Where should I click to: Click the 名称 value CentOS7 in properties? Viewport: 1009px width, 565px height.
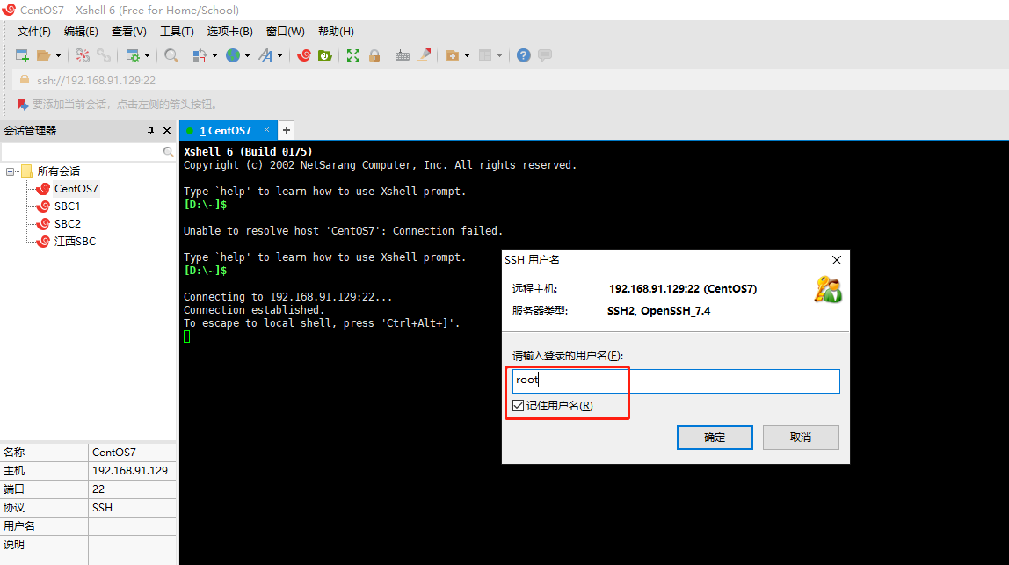[x=132, y=453]
